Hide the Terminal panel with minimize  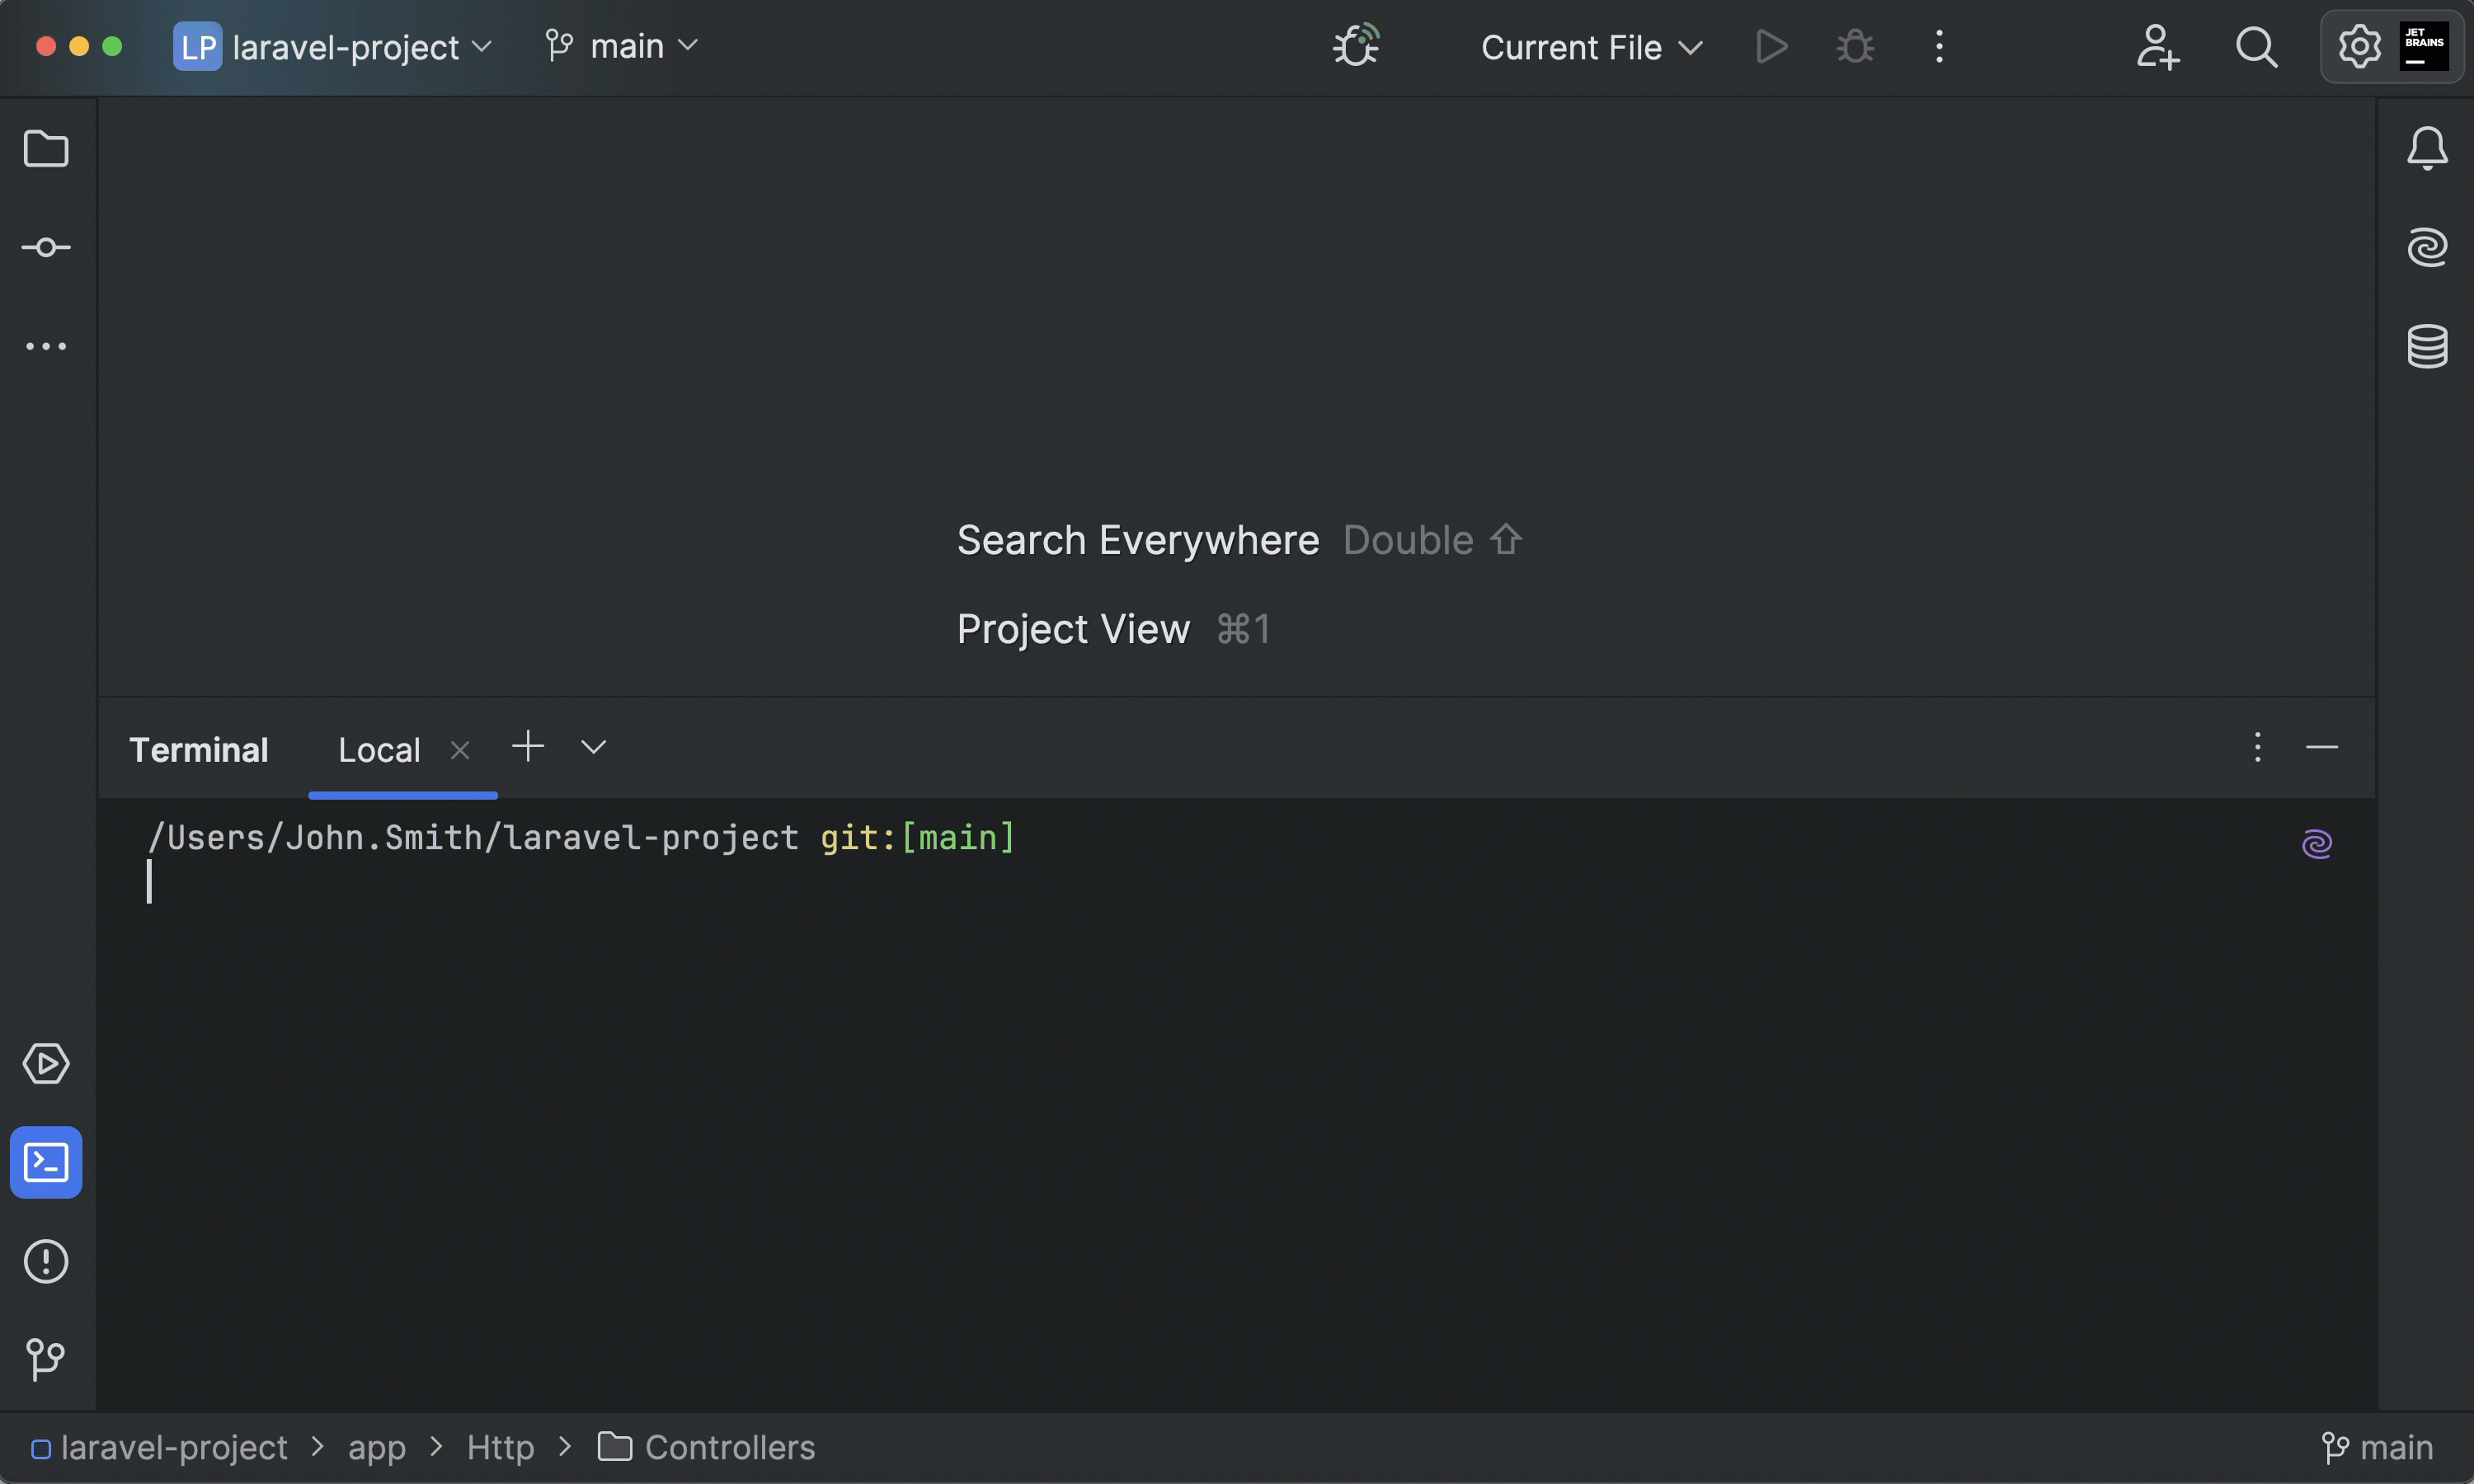pyautogui.click(x=2321, y=747)
